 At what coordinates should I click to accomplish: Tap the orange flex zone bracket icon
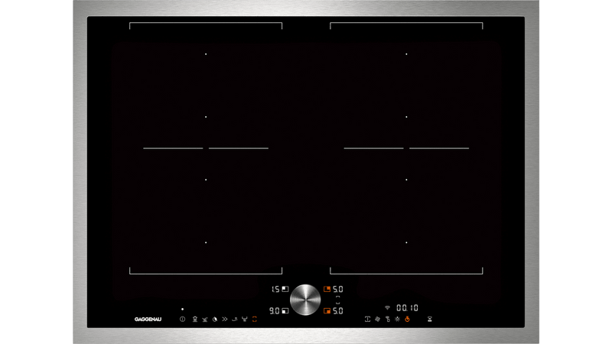coord(255,319)
